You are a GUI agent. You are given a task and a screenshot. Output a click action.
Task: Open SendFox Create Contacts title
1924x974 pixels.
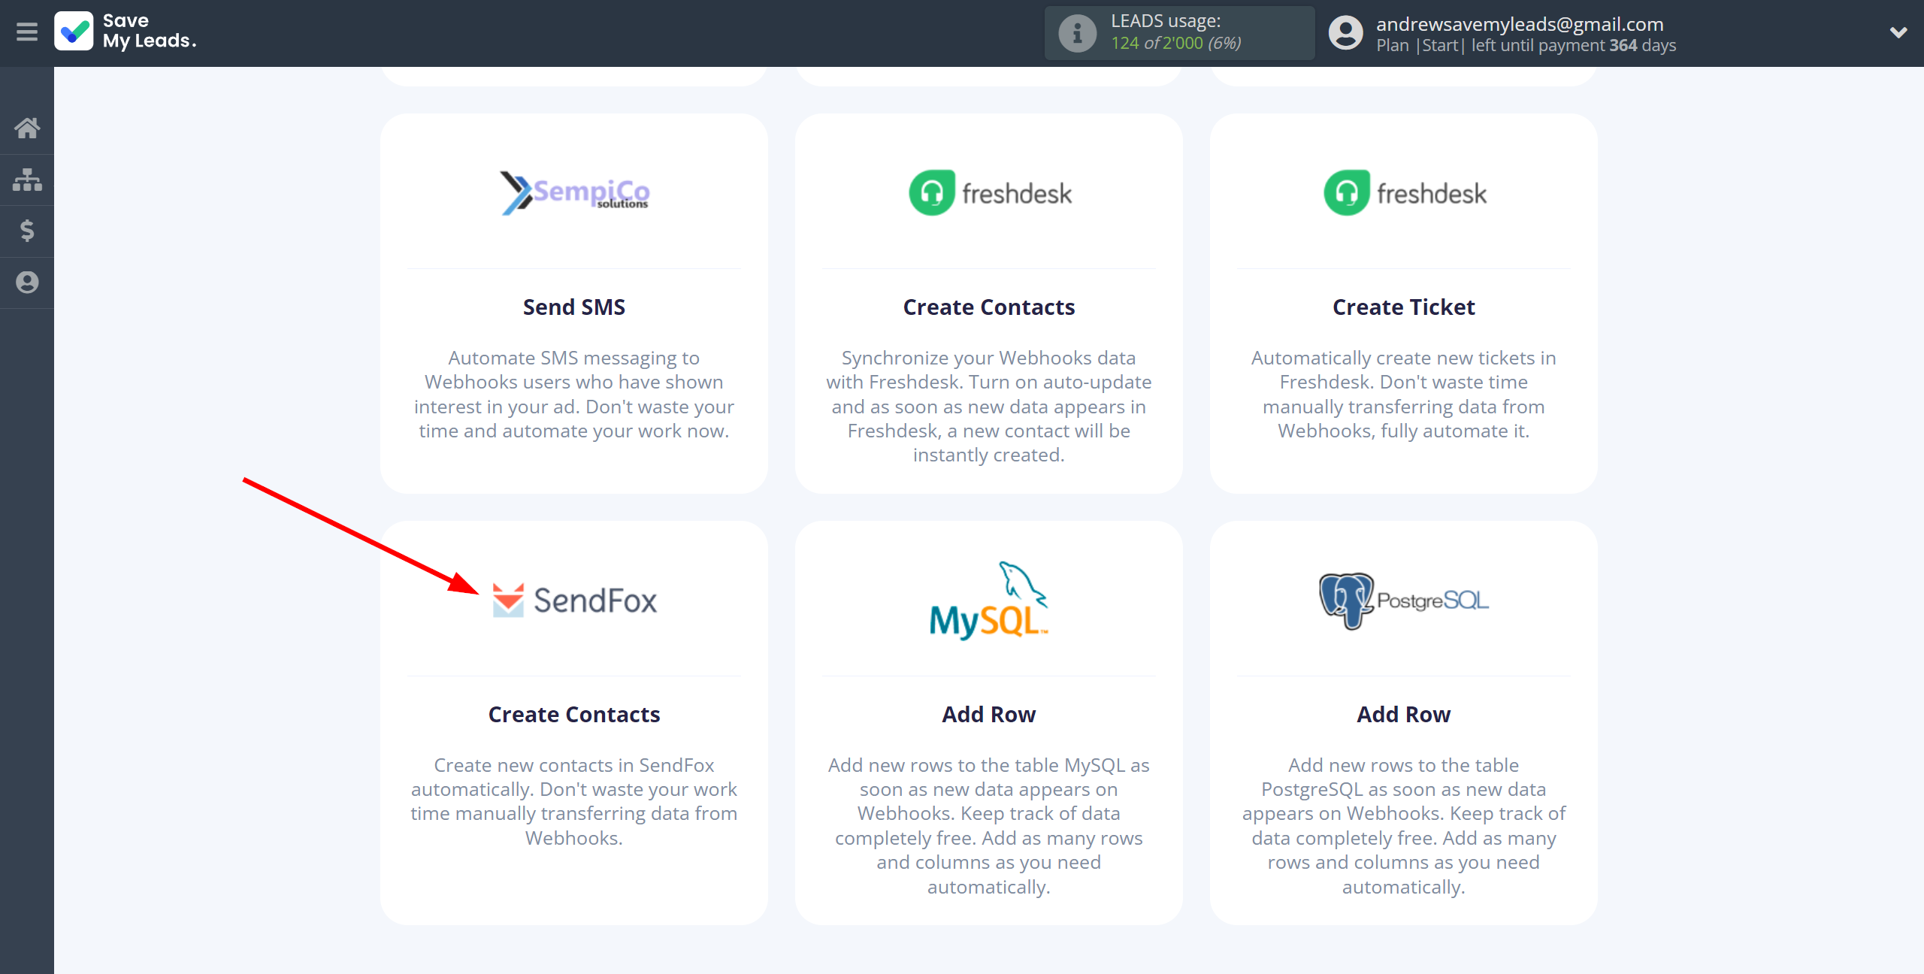(x=574, y=715)
